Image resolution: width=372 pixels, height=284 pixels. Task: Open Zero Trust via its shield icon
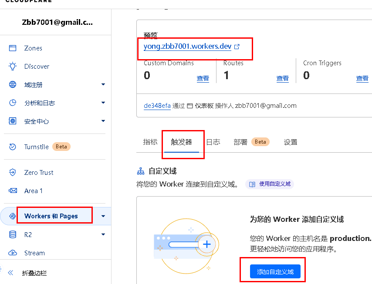coord(13,173)
